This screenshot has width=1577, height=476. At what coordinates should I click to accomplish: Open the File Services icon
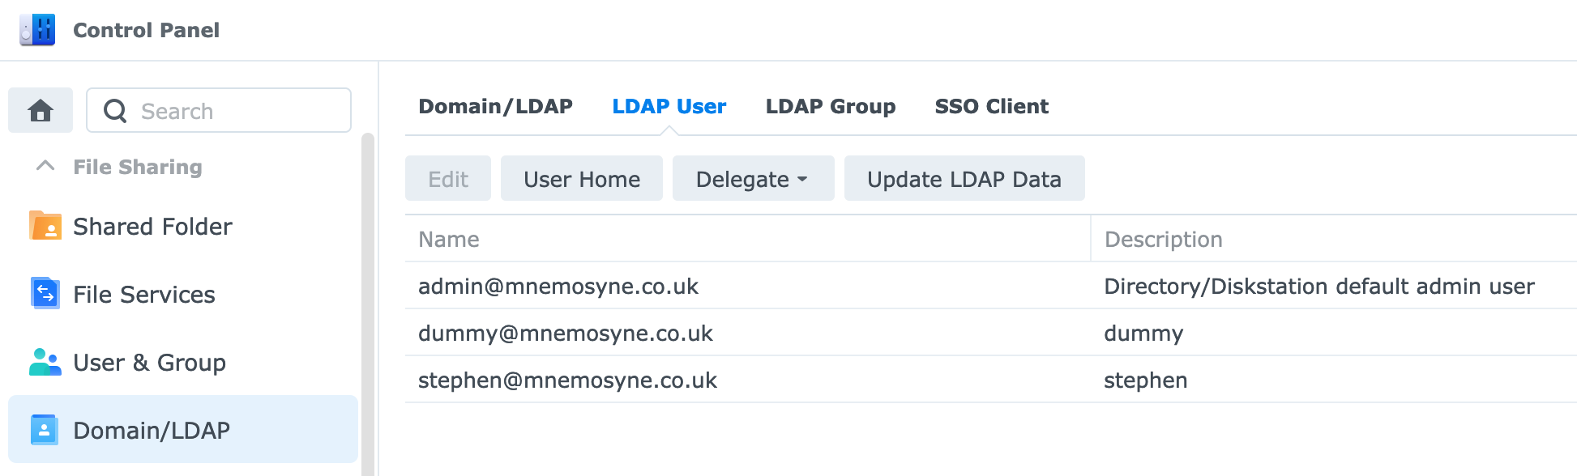[45, 294]
